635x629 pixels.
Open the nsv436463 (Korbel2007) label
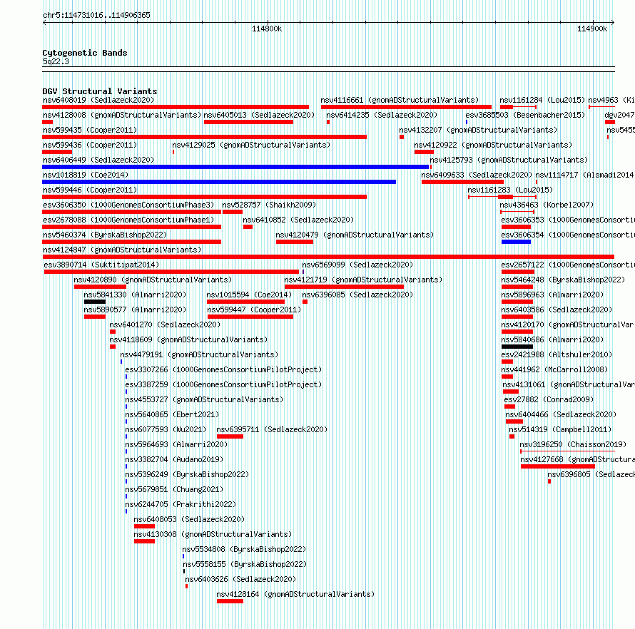547,205
